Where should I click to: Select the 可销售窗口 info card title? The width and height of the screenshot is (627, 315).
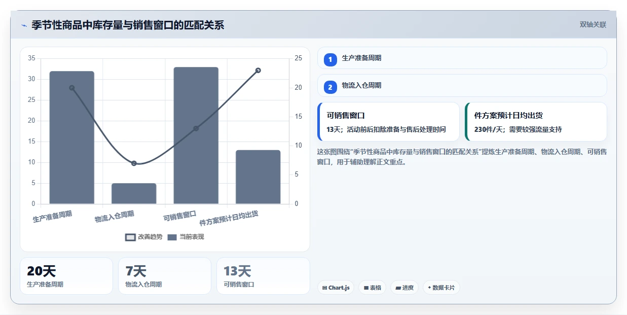coord(346,116)
